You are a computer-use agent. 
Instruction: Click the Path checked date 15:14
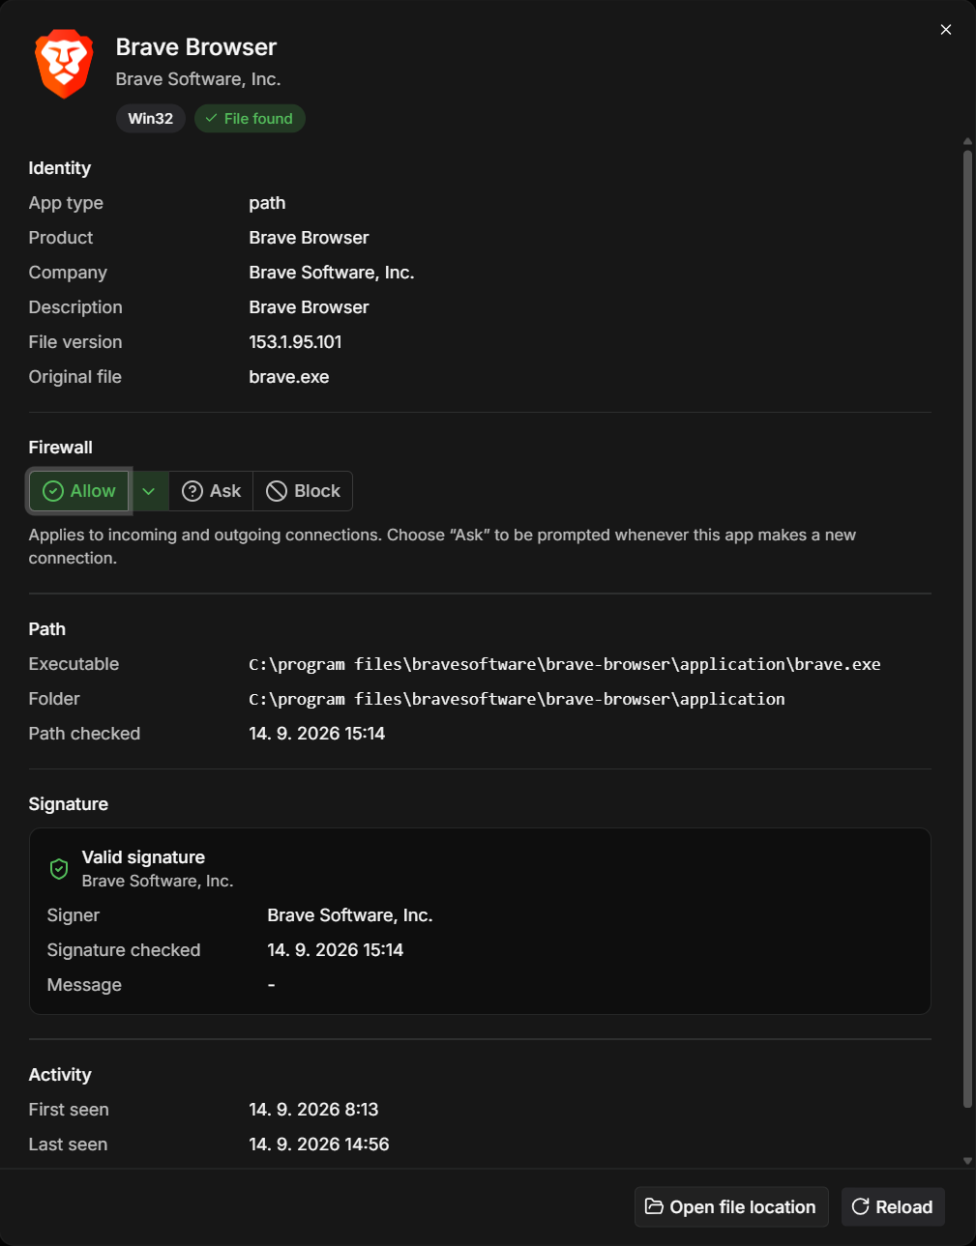(317, 734)
